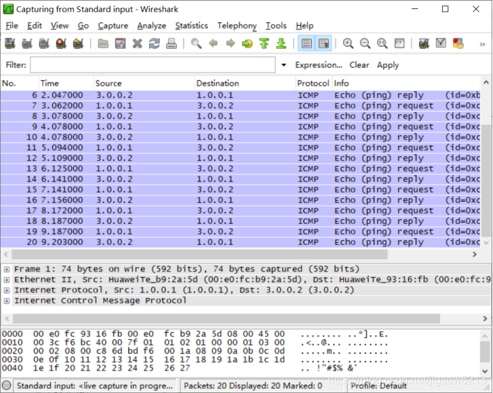Open the Statistics menu
The height and width of the screenshot is (393, 493).
192,26
